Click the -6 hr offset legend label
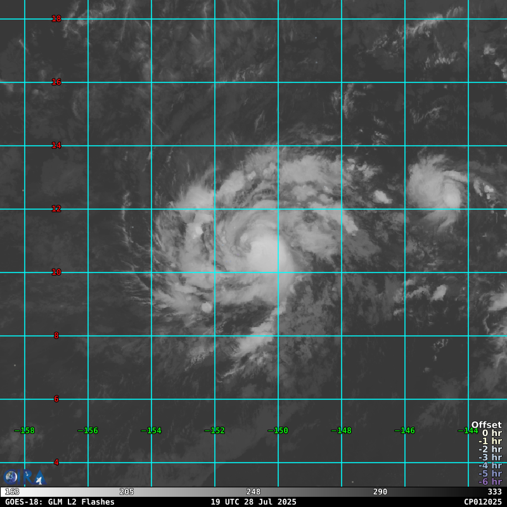The width and height of the screenshot is (507, 507). pos(490,482)
